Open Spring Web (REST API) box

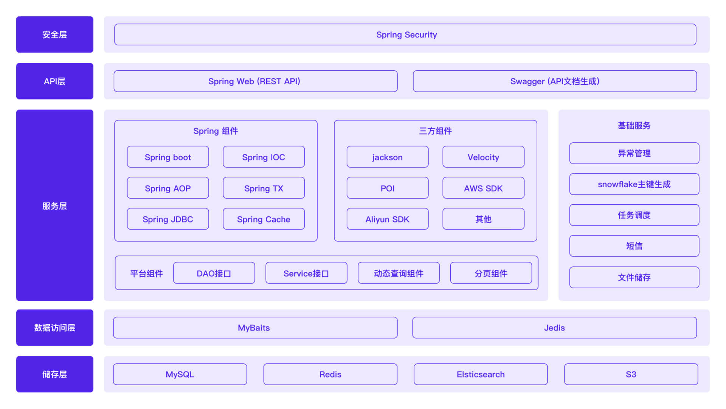coord(255,81)
